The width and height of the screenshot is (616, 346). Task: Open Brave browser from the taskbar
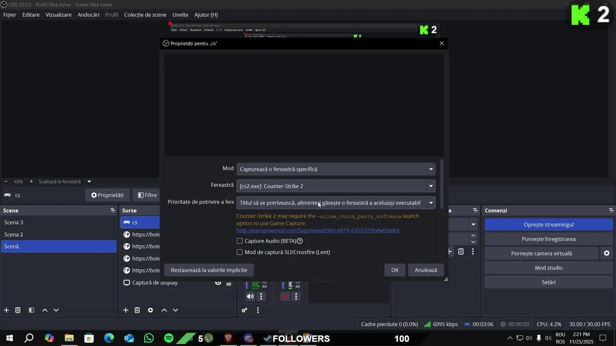[x=228, y=338]
